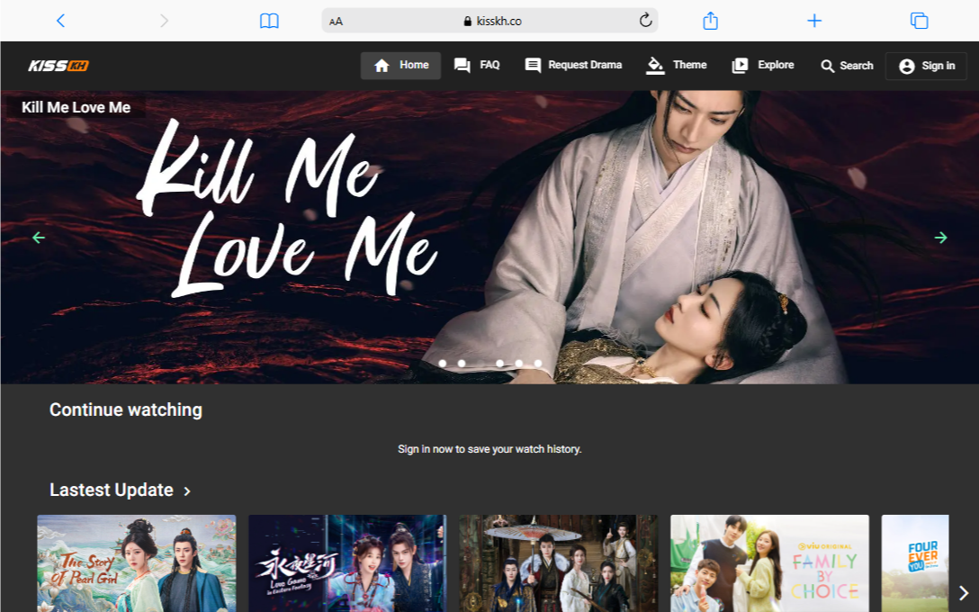Open The Story of Pearl Girl thumbnail
The height and width of the screenshot is (612, 979).
tap(137, 563)
